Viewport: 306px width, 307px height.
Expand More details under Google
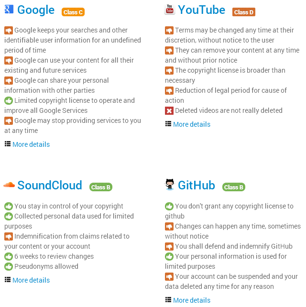(x=31, y=144)
